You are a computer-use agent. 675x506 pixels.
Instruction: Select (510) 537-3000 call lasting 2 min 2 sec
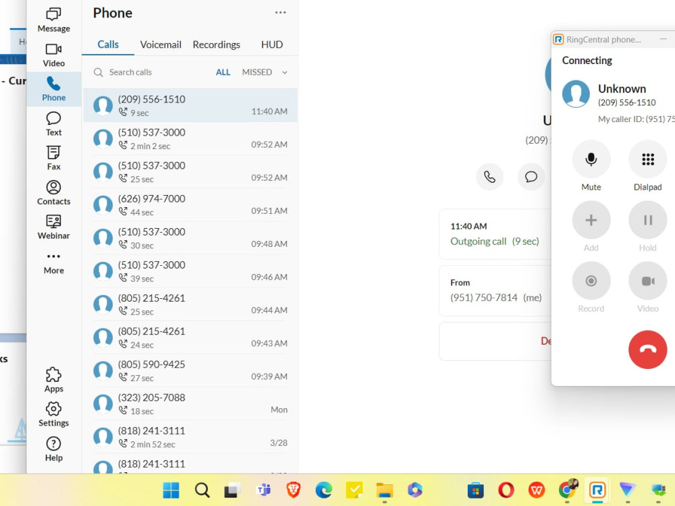click(x=190, y=138)
